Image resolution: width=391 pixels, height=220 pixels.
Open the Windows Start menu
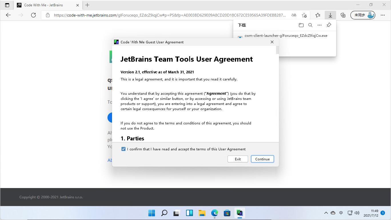pyautogui.click(x=151, y=213)
